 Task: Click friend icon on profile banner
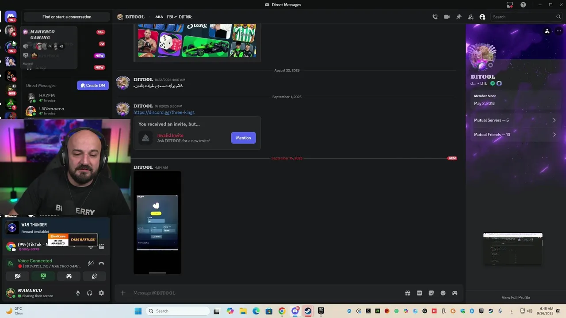point(547,31)
